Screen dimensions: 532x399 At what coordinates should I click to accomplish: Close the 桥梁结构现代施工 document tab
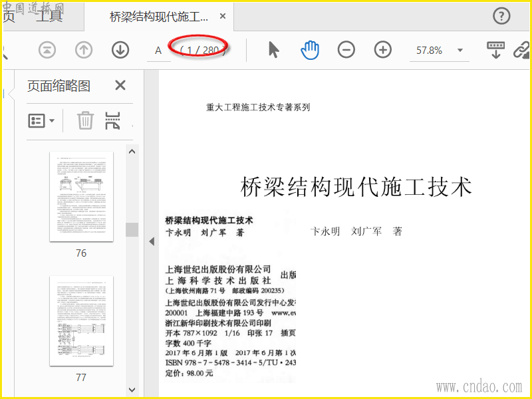[x=223, y=16]
